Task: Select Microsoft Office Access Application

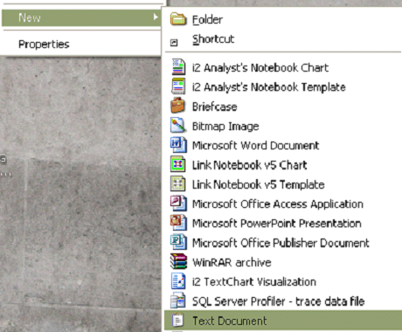Action: pos(278,204)
